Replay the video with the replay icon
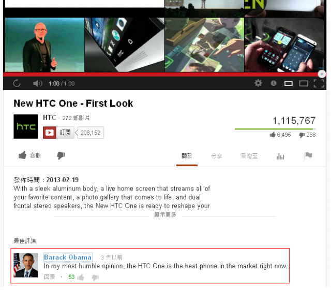 click(17, 83)
